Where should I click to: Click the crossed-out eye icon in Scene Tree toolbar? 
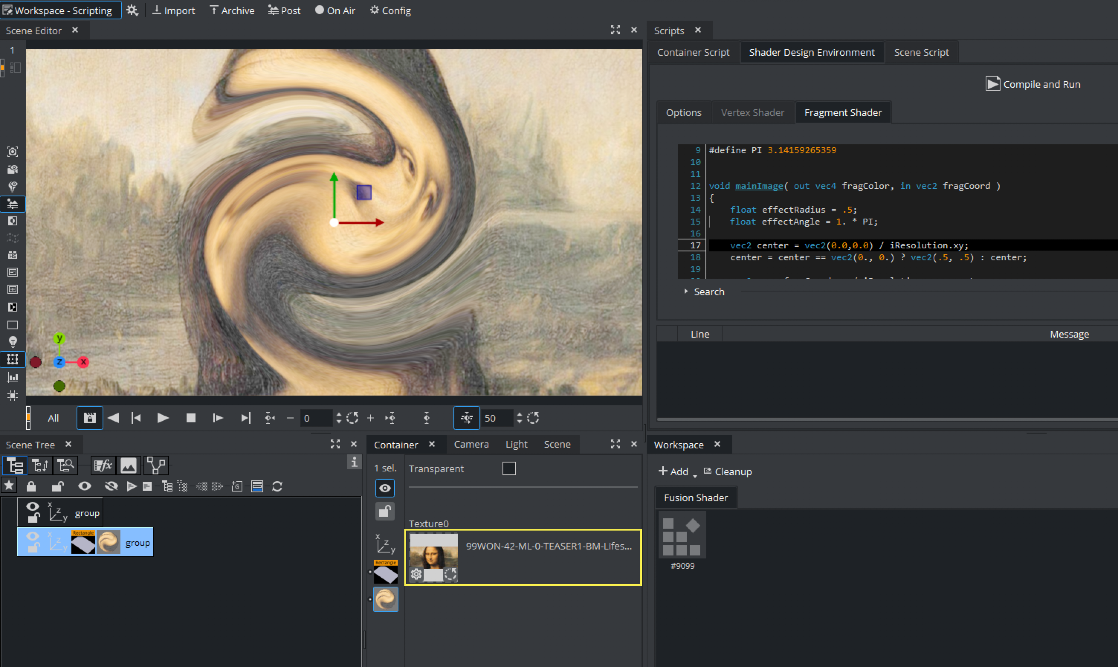[x=111, y=486]
